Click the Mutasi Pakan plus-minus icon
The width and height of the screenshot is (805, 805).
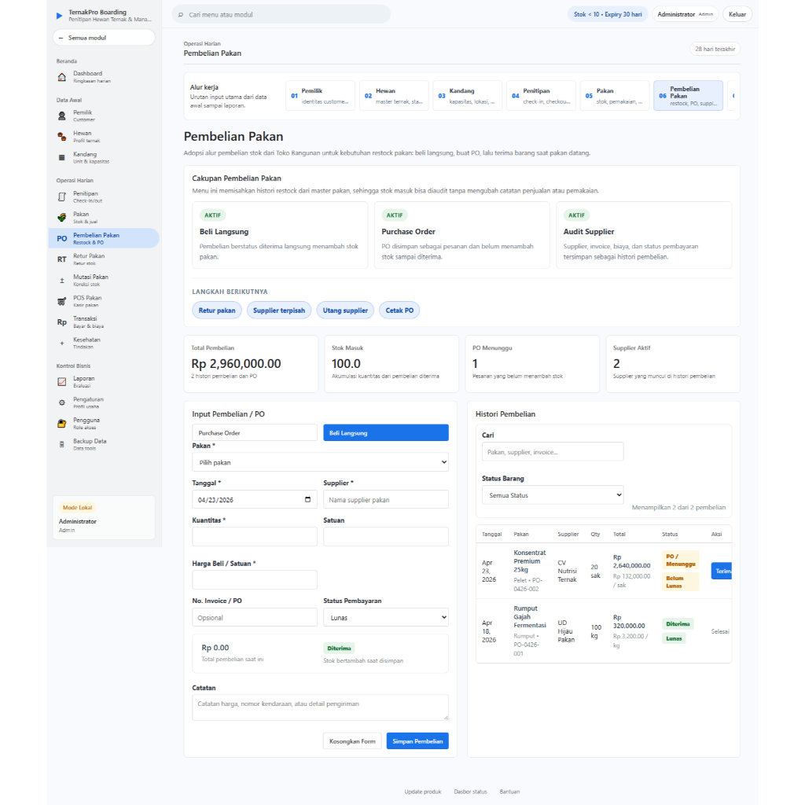pyautogui.click(x=61, y=281)
